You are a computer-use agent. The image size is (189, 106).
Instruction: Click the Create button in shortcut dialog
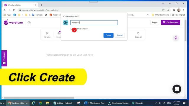coord(108,35)
